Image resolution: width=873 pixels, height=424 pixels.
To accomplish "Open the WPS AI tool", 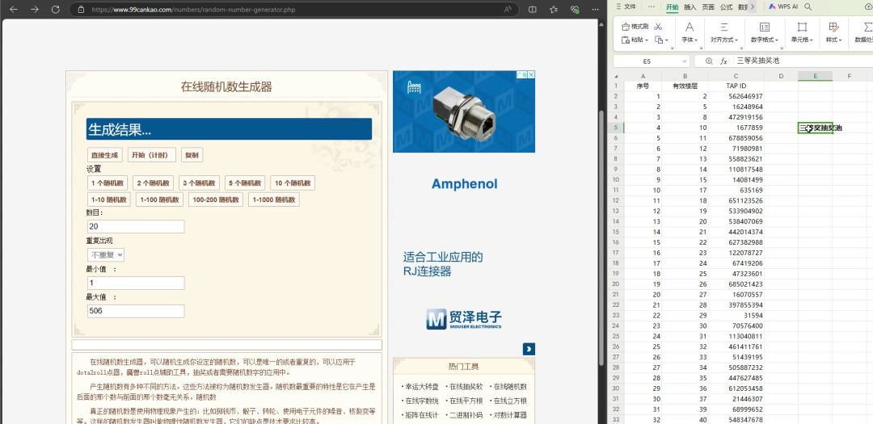I will 782,6.
